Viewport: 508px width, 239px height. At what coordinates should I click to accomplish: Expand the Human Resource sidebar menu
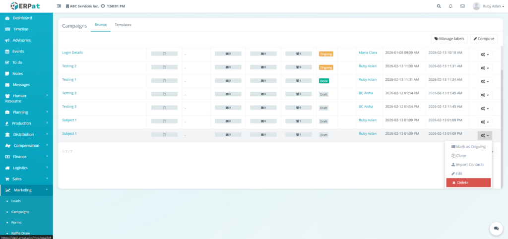point(26,98)
